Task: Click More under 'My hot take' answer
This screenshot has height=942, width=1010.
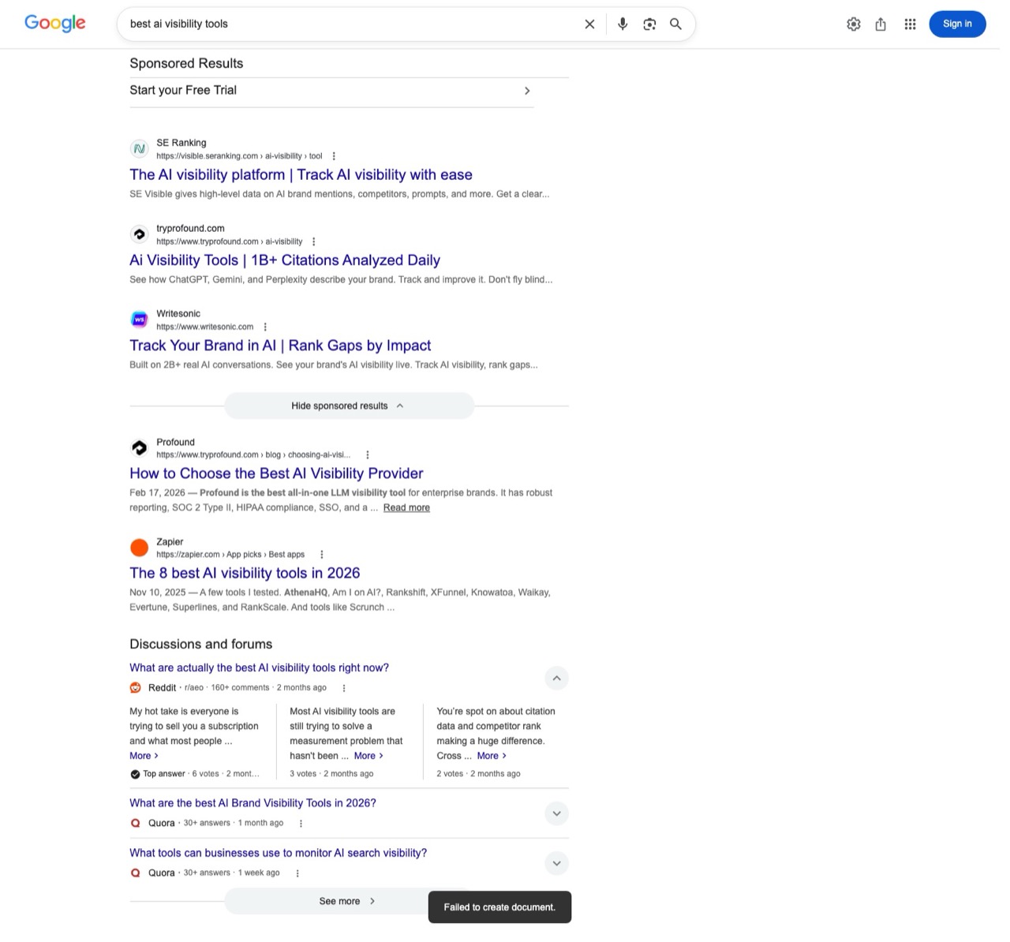Action: click(x=144, y=756)
